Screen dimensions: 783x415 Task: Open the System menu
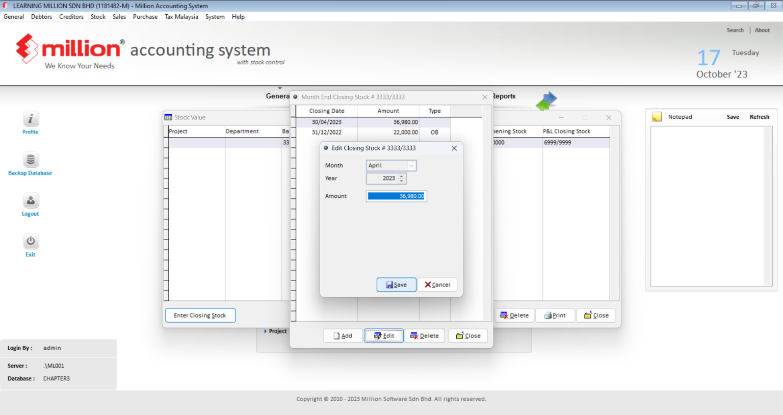pos(215,17)
